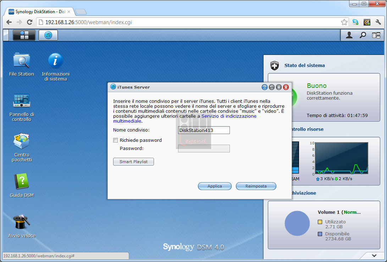Click the Applica button
Image resolution: width=387 pixels, height=262 pixels.
click(215, 186)
